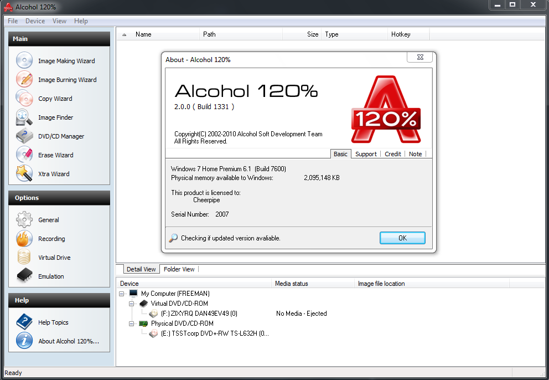Click sort arrow beside Name column
The width and height of the screenshot is (549, 380).
(124, 35)
